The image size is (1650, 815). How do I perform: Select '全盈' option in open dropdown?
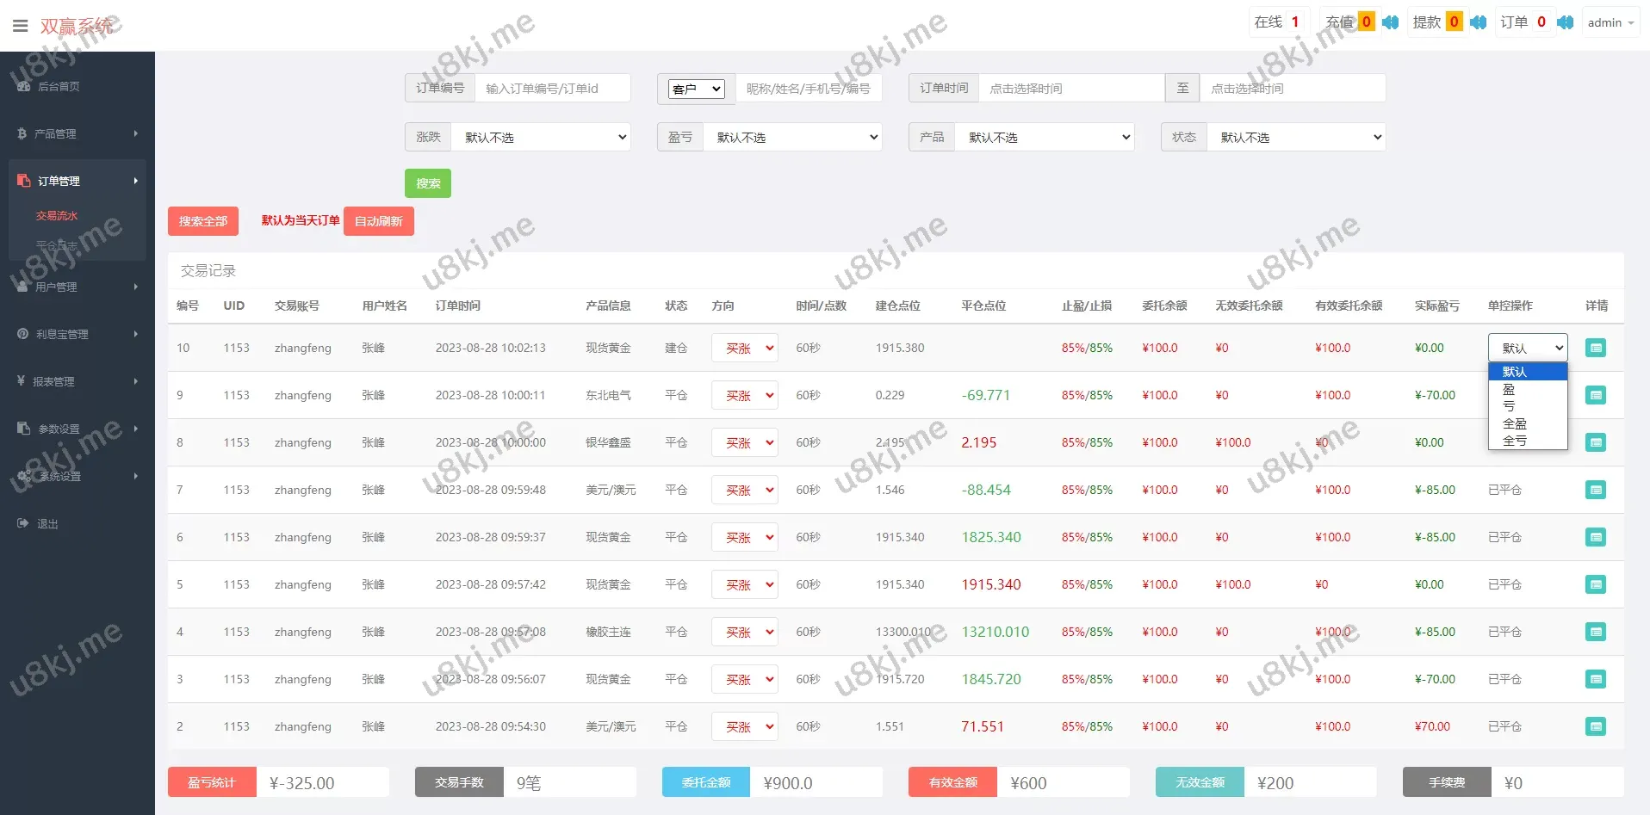point(1515,423)
